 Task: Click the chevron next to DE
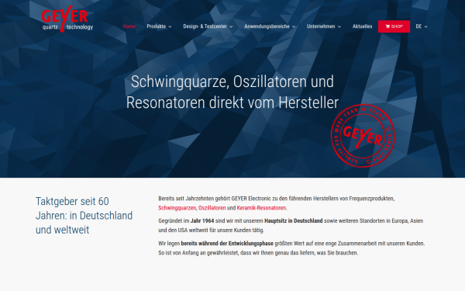[425, 26]
